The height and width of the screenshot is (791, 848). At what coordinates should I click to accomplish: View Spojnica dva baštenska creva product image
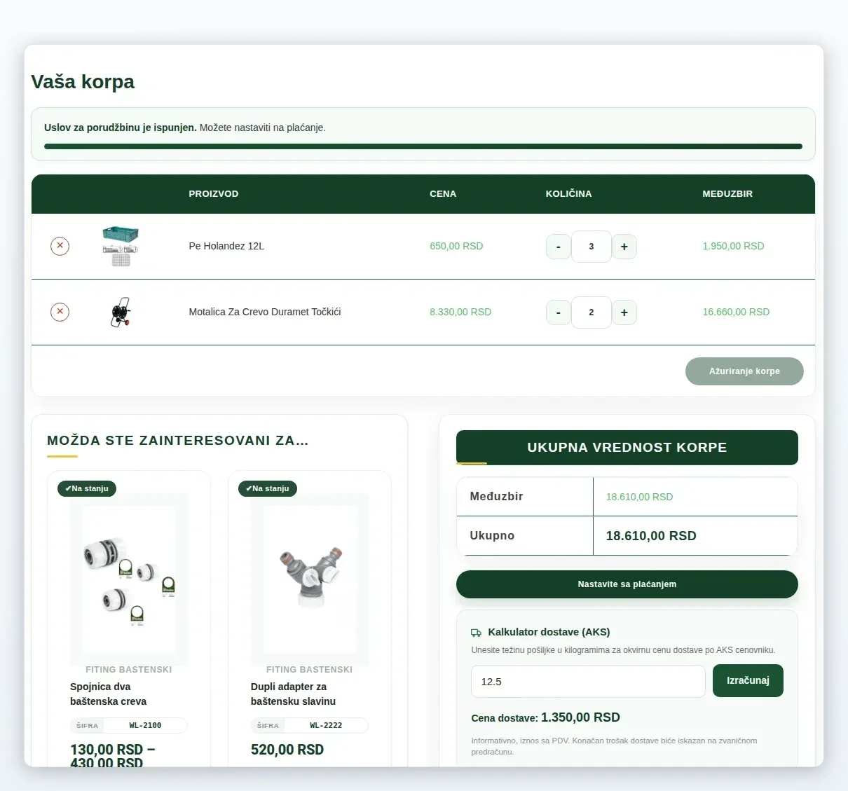pos(129,579)
